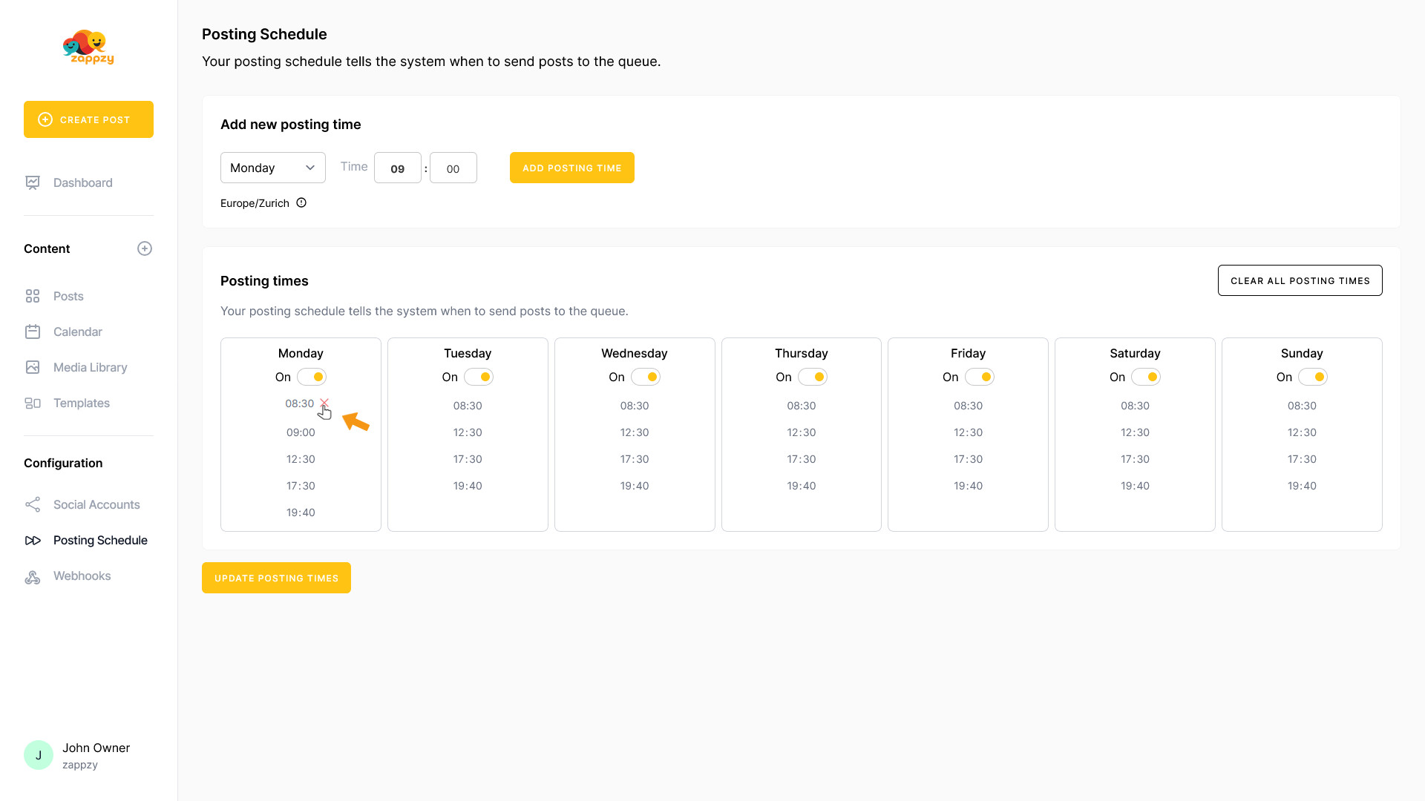The width and height of the screenshot is (1425, 801).
Task: Click the Media Library image icon
Action: coord(33,367)
